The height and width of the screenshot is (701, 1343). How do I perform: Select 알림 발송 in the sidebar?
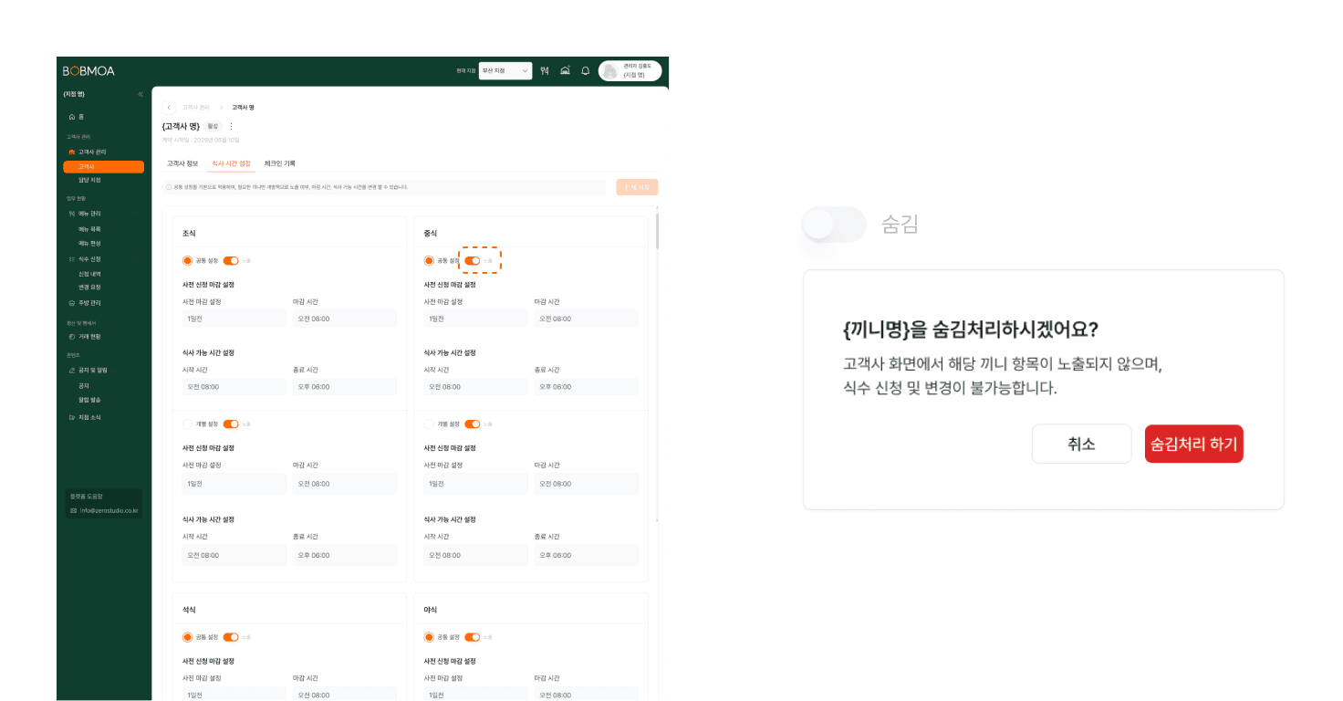tap(89, 400)
